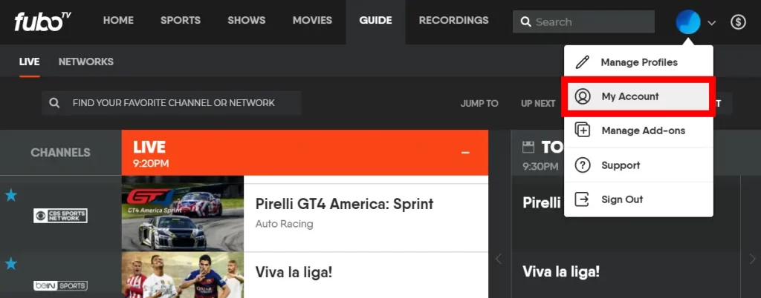
Task: Choose Manage Profiles from the menu
Action: click(x=638, y=62)
